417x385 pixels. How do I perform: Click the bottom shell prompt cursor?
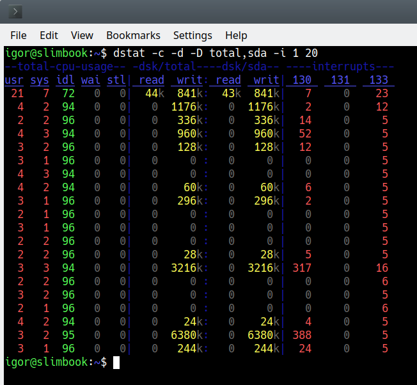116,363
